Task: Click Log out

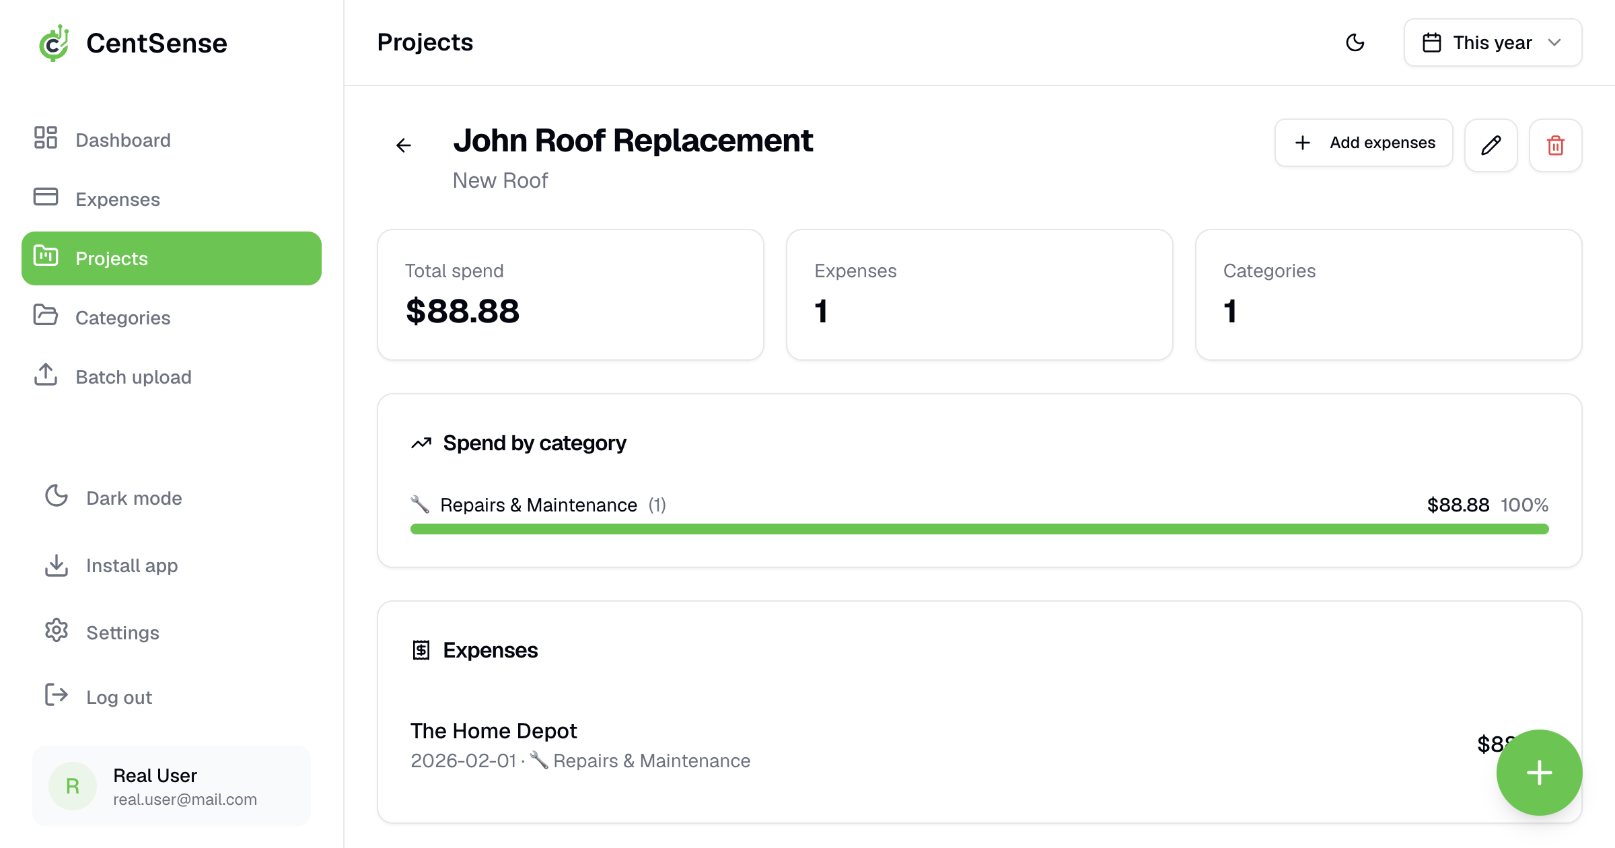Action: coord(119,697)
